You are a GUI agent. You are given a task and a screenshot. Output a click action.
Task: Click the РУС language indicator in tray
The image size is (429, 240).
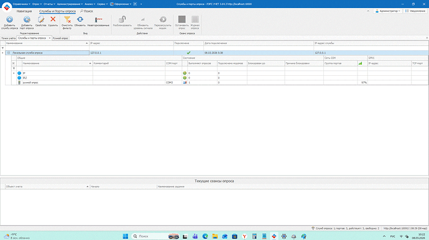pos(392,236)
